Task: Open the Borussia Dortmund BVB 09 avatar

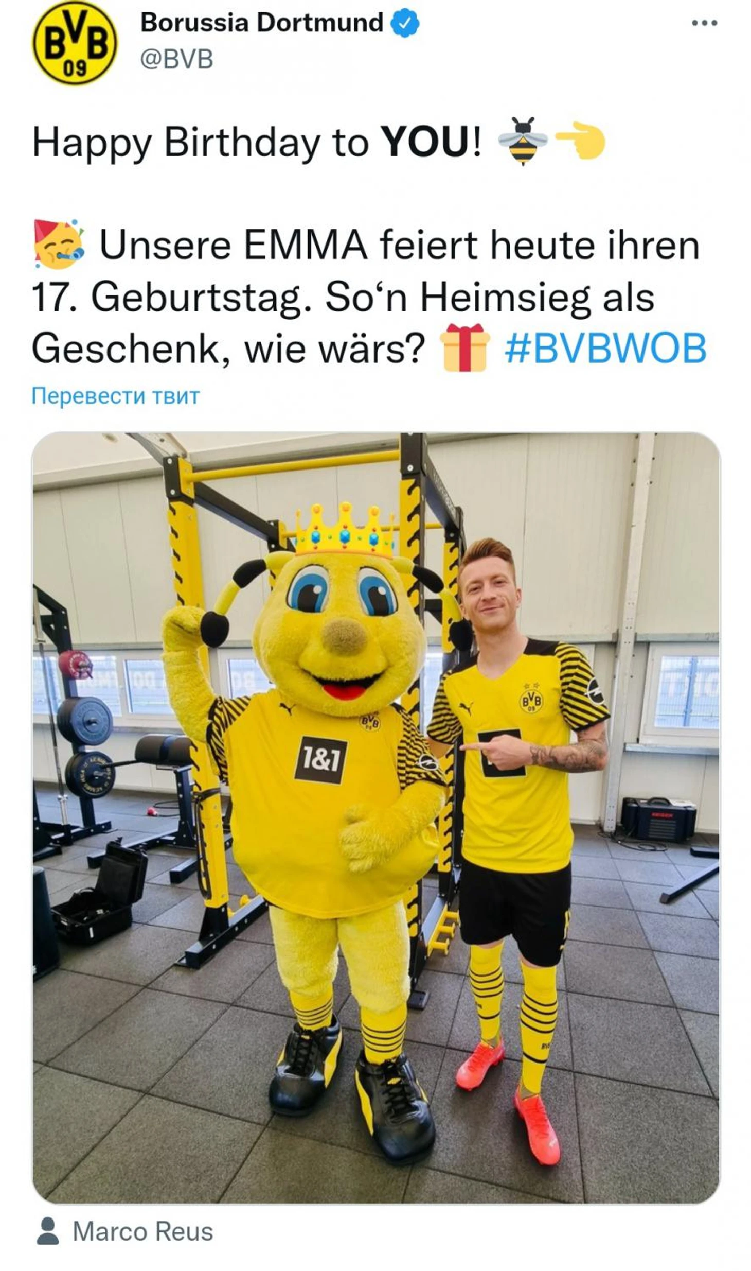Action: (x=75, y=43)
